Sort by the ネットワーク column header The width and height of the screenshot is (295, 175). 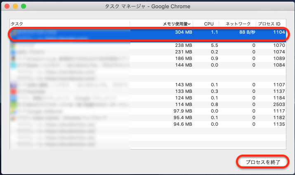pyautogui.click(x=237, y=24)
